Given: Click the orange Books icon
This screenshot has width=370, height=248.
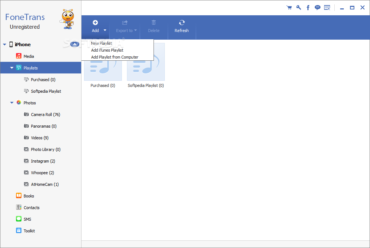Looking at the screenshot, I should tap(19, 195).
